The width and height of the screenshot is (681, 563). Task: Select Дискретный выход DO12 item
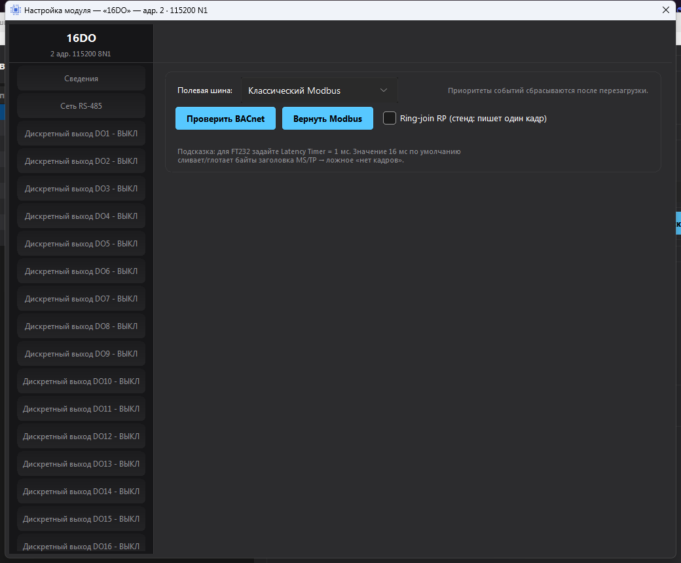click(81, 437)
